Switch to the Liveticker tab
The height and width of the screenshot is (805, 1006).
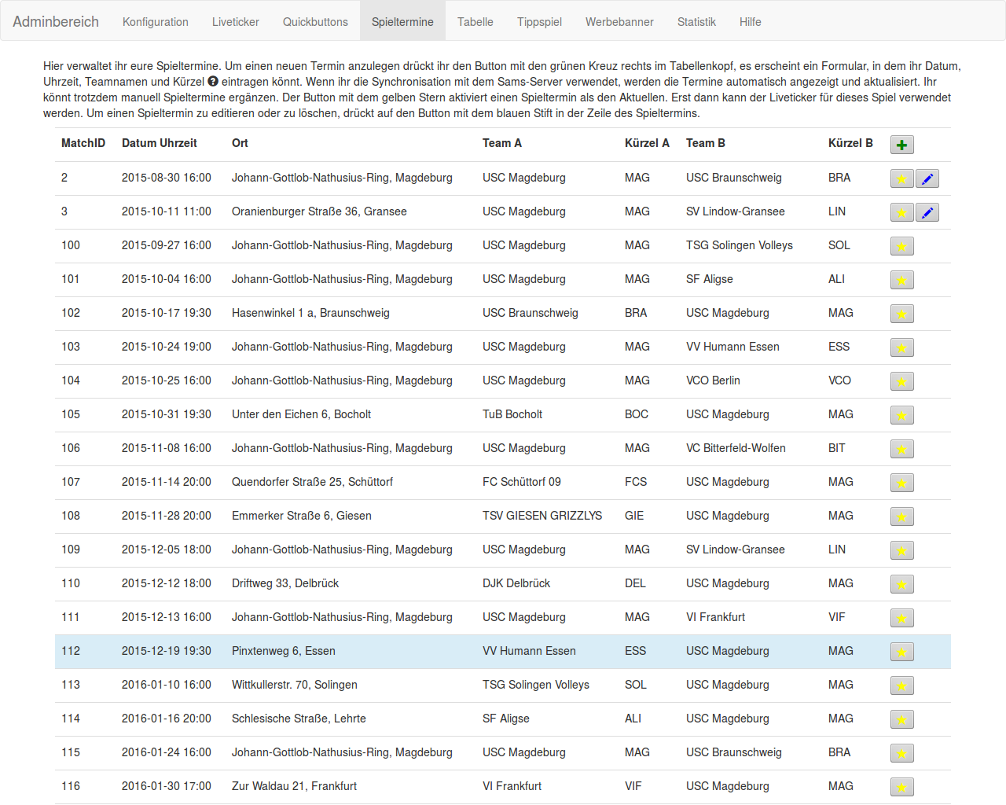[x=235, y=22]
